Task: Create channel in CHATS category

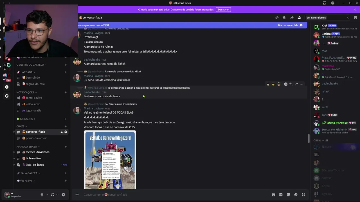Action: (x=66, y=127)
